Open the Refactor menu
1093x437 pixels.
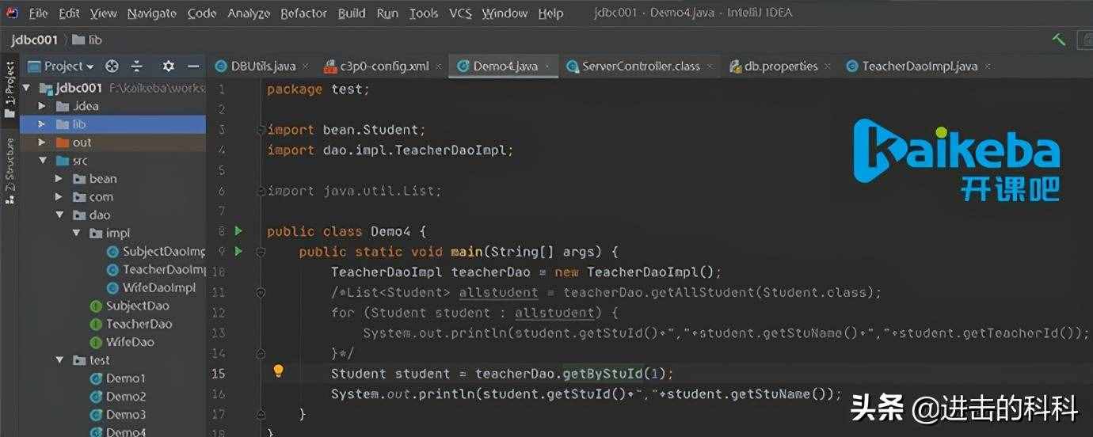303,13
